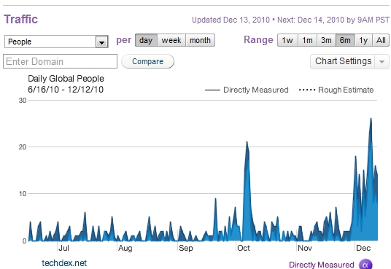The image size is (391, 269).
Task: Set range to 1w
Action: pyautogui.click(x=287, y=40)
